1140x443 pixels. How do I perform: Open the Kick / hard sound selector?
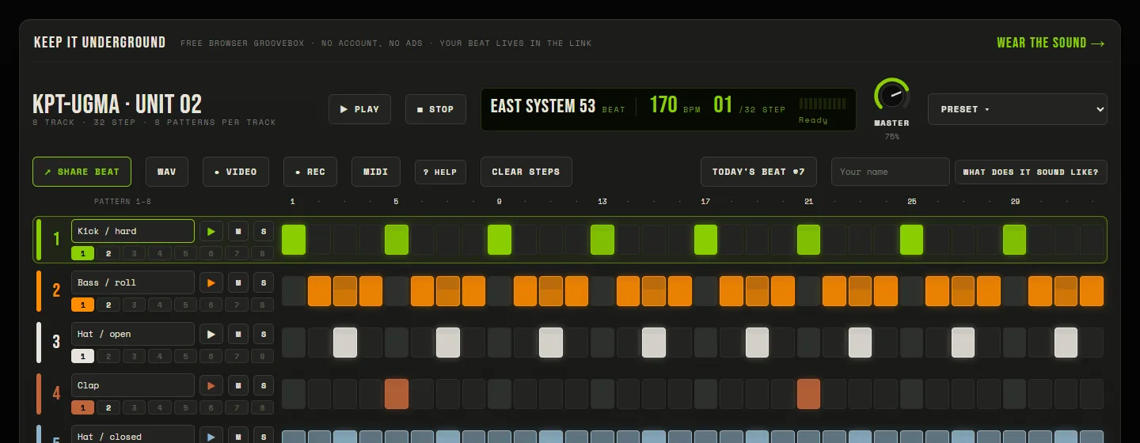tap(133, 231)
